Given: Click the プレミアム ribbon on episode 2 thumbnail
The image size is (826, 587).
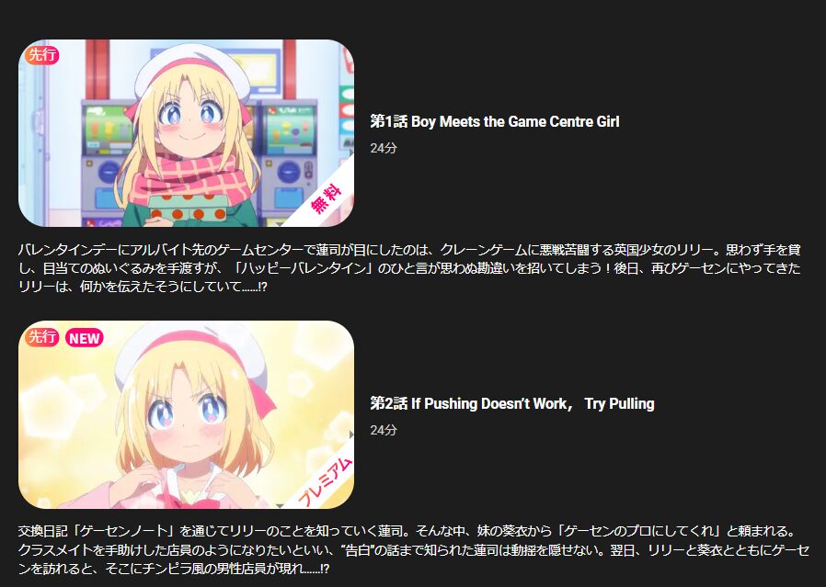Looking at the screenshot, I should (325, 481).
